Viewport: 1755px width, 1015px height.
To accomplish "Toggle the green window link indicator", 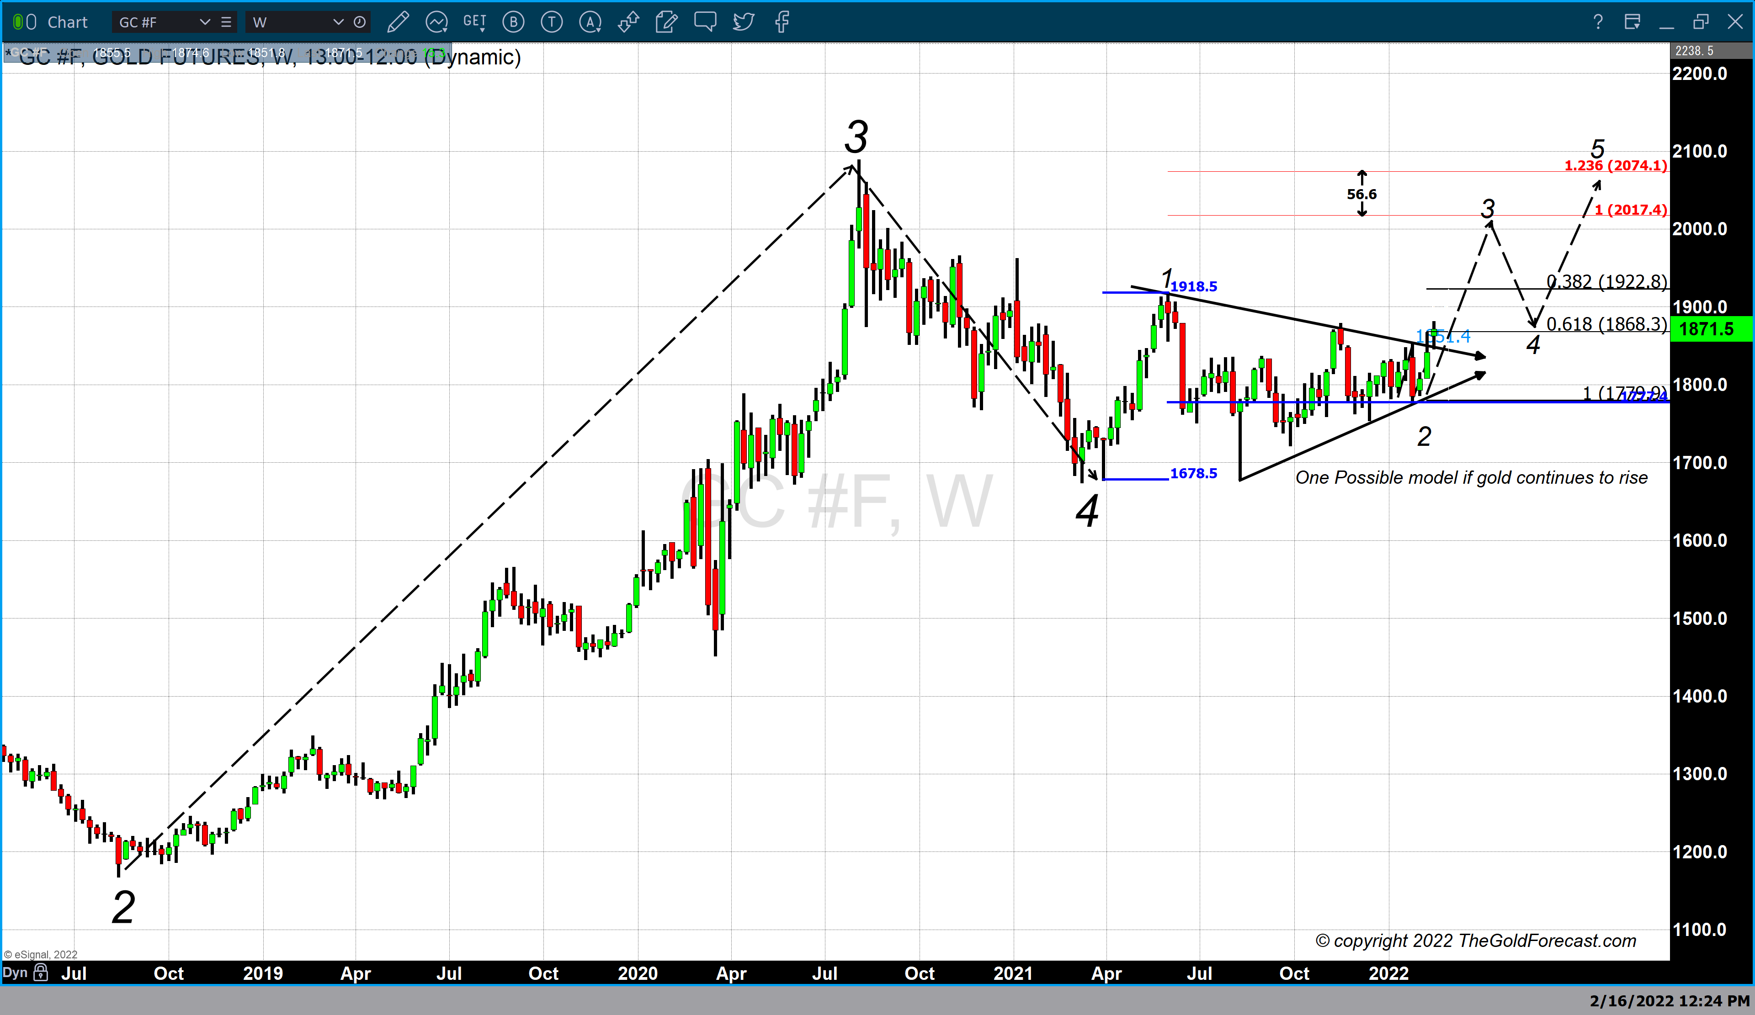I will tap(17, 22).
